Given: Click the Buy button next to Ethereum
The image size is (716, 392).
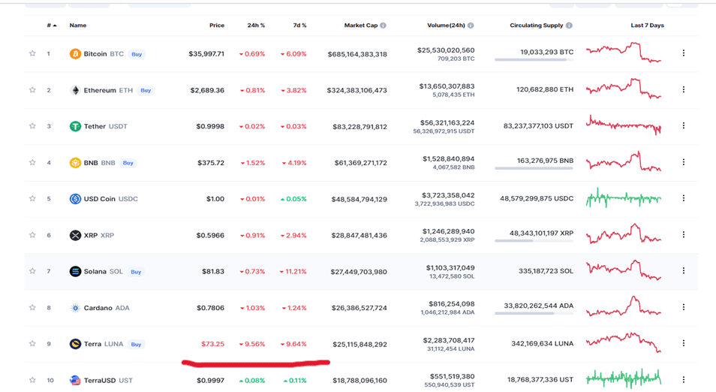Looking at the screenshot, I should click(x=146, y=90).
